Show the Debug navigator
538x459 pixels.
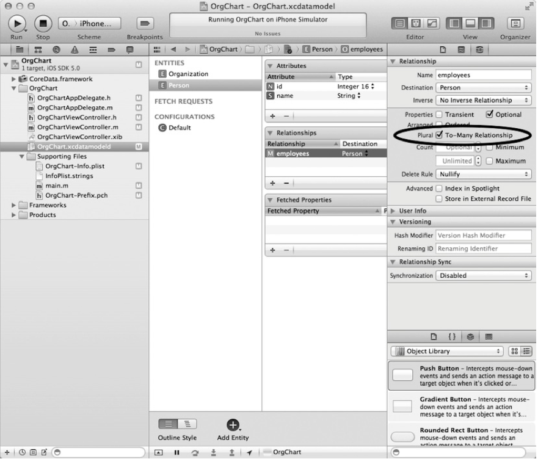(x=93, y=49)
